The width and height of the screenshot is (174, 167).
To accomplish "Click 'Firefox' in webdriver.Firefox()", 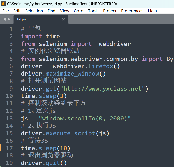I will coord(101,66).
